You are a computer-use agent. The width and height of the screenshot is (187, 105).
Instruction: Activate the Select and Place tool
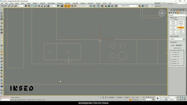[48, 6]
